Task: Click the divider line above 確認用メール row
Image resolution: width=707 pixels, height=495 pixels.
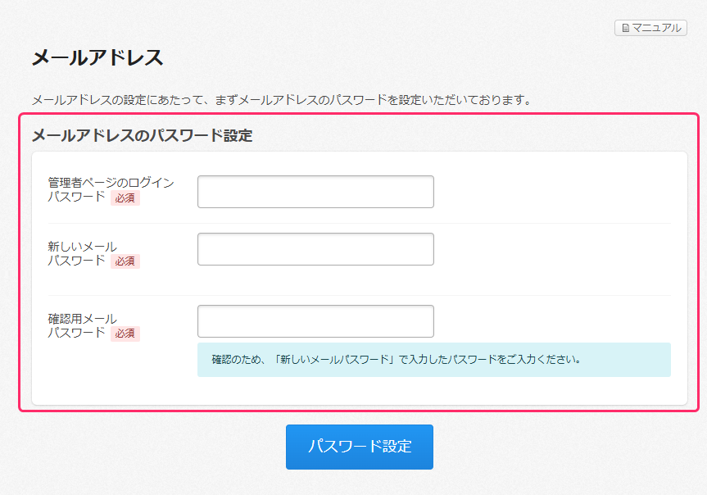Action: (x=360, y=296)
